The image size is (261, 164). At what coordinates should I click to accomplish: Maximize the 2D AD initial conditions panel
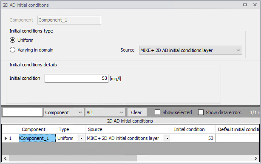click(245, 5)
